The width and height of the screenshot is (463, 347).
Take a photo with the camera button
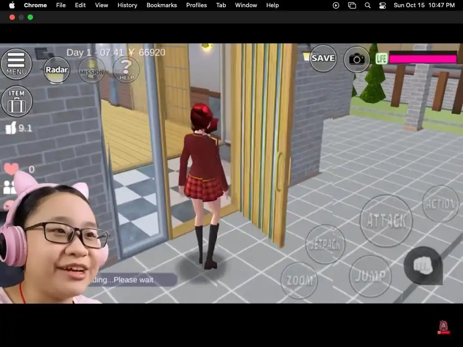tap(357, 59)
